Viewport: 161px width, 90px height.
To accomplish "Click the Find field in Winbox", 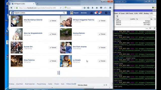I will click(152, 16).
